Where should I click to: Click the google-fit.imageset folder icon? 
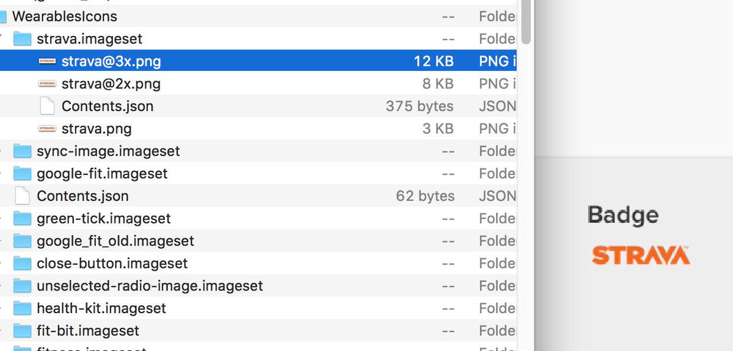pos(22,173)
